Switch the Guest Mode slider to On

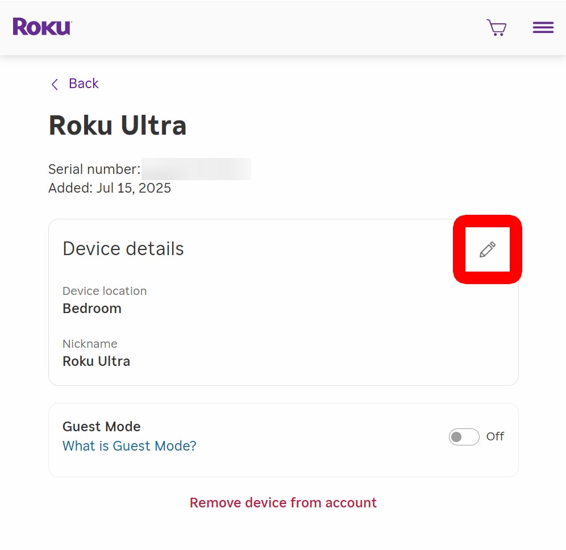pos(464,436)
